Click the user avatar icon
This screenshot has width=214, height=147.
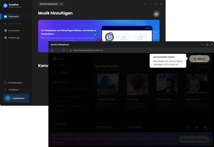8,98
